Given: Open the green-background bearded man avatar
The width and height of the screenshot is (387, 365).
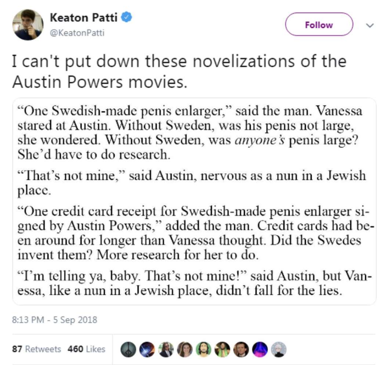Looking at the screenshot, I should [x=203, y=348].
